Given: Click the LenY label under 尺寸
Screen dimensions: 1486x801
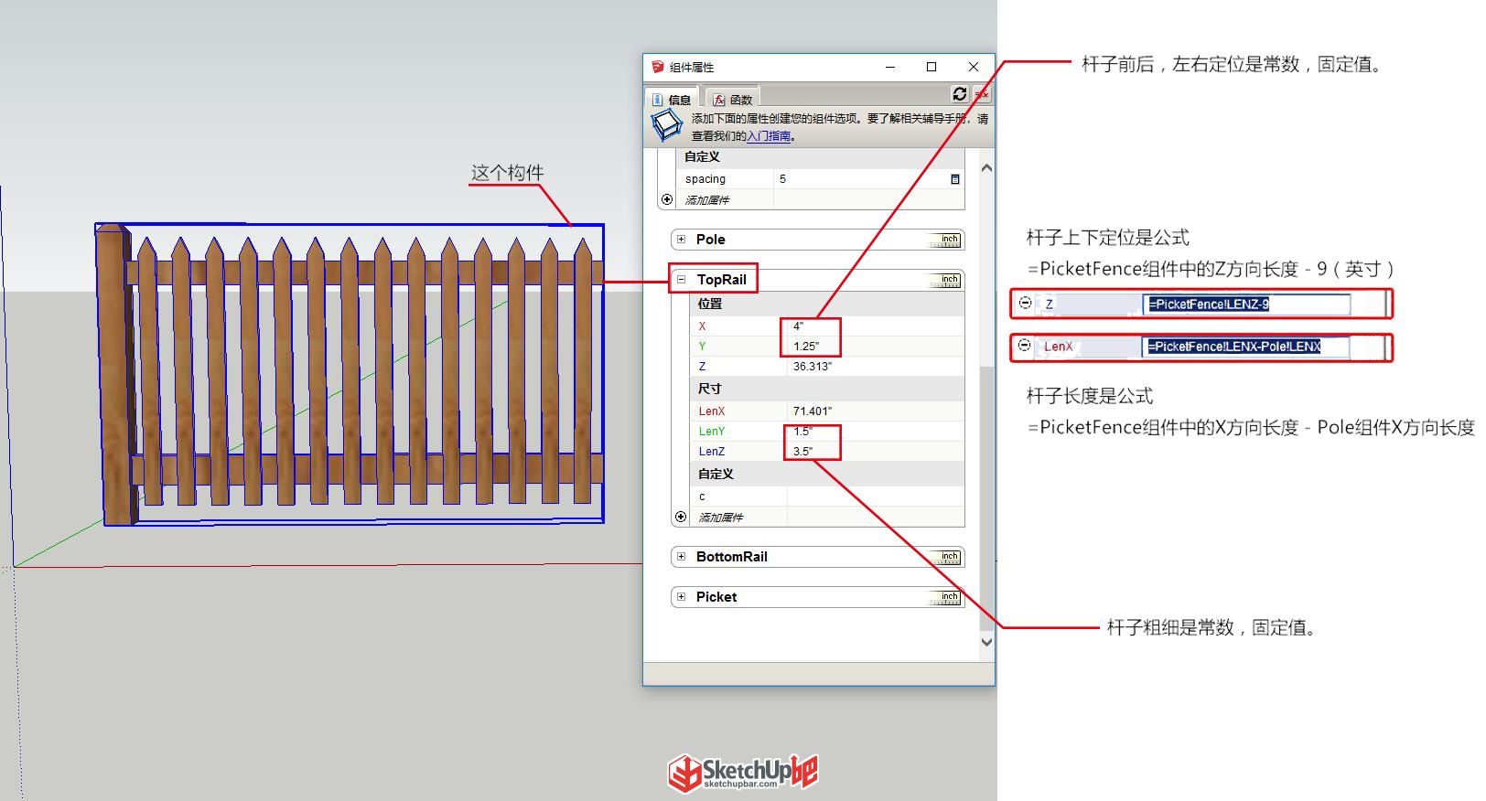Looking at the screenshot, I should click(x=712, y=432).
